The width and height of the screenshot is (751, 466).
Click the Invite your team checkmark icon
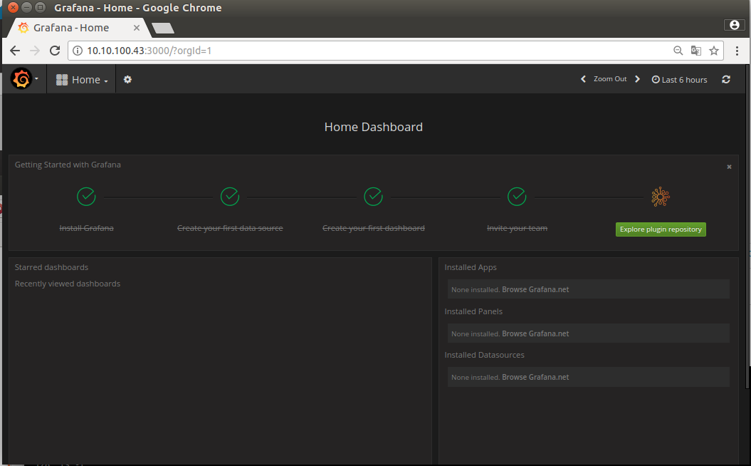click(517, 197)
